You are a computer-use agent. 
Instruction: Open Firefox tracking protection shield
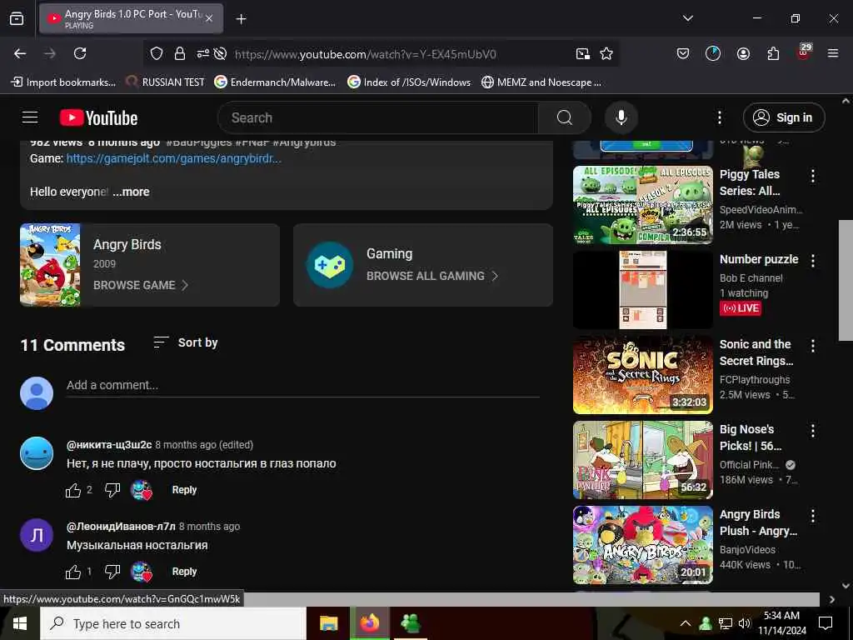[x=157, y=53]
